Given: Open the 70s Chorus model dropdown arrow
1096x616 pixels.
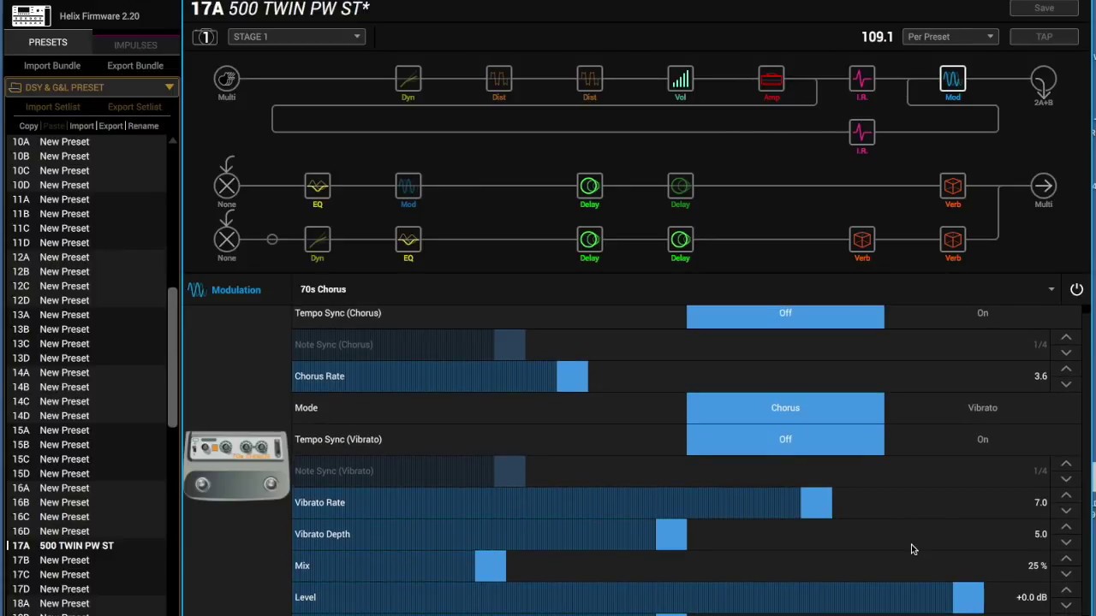Looking at the screenshot, I should [x=1051, y=289].
